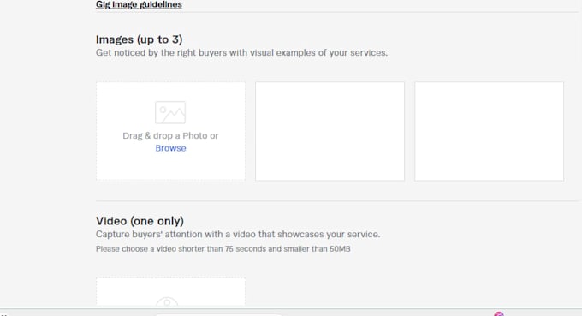Click the photo placeholder icon in the first image slot
Image resolution: width=582 pixels, height=316 pixels.
pyautogui.click(x=170, y=112)
